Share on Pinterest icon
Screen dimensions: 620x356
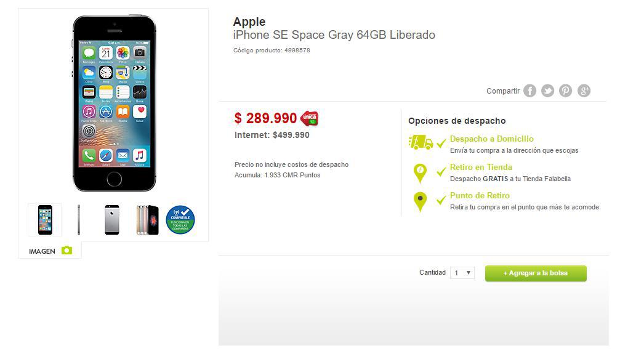point(565,91)
